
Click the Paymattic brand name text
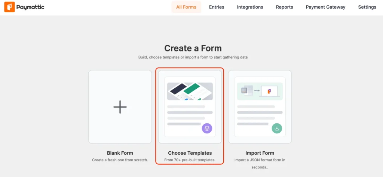(30, 7)
